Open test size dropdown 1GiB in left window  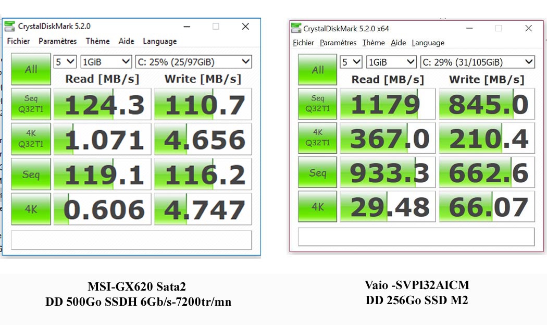point(106,62)
